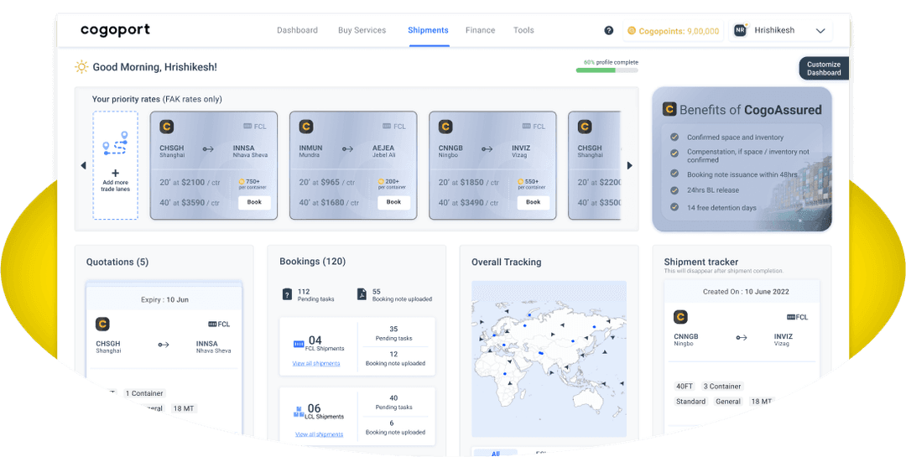Open the Tools menu
Image resolution: width=906 pixels, height=457 pixels.
523,30
